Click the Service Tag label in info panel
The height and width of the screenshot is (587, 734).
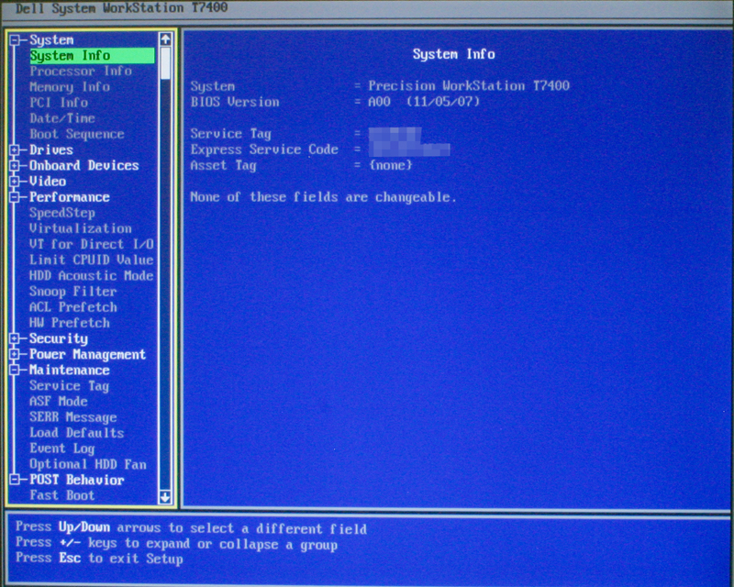(x=231, y=134)
